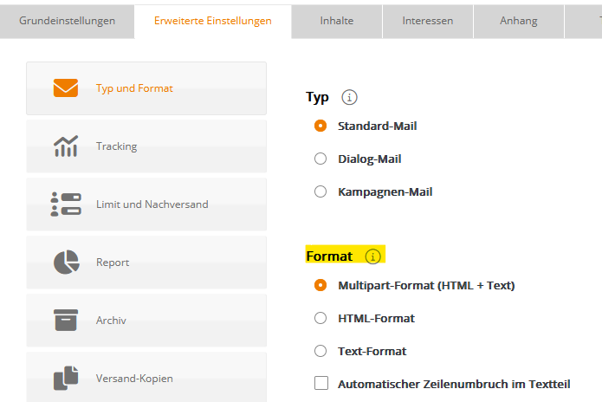Click the Tracking chart icon
Screen dimensions: 602x402
[66, 146]
